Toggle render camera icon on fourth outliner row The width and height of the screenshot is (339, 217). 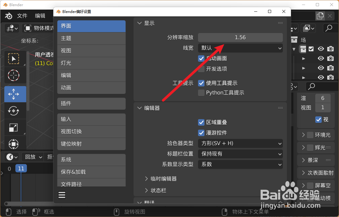(330, 77)
